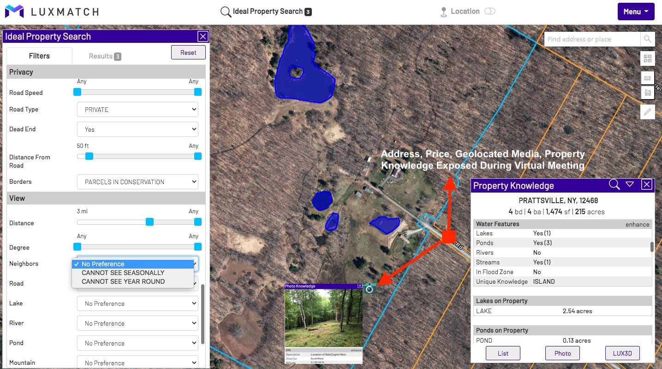Screen dimensions: 662x369
Task: Select the ruler-with-shape measure tool below it
Action: tap(648, 93)
